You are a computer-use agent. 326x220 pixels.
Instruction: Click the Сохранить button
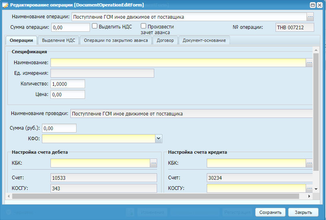click(270, 212)
